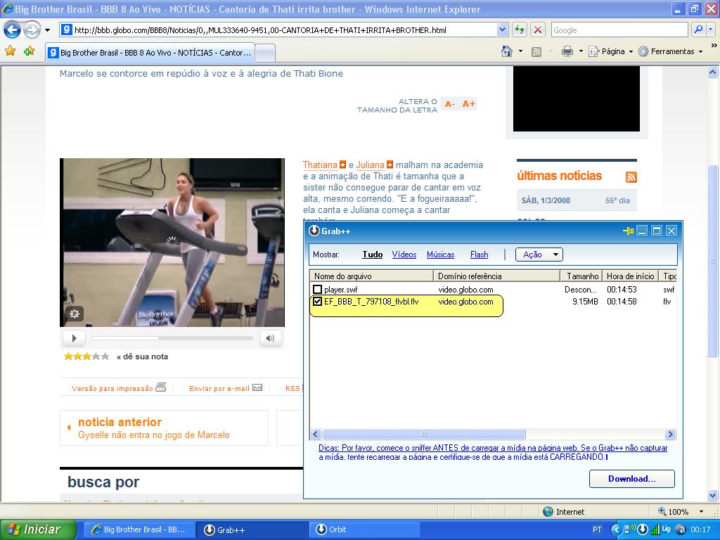Click the Home icon in IE toolbar
Screen dimensions: 720x540
coord(507,51)
